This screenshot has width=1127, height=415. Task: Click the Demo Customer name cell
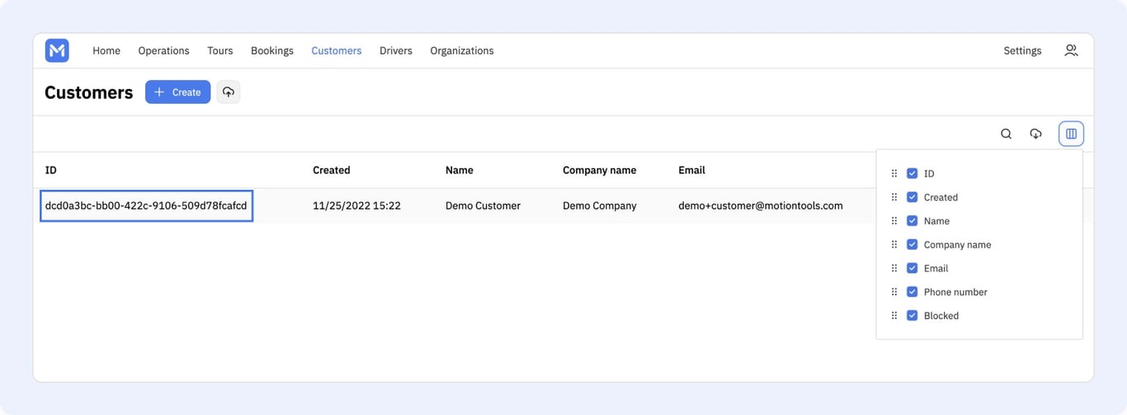click(483, 205)
